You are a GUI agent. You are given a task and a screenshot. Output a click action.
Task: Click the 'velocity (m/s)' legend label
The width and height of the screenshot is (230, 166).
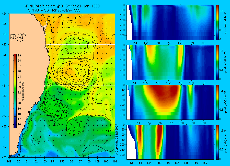(x=18, y=35)
